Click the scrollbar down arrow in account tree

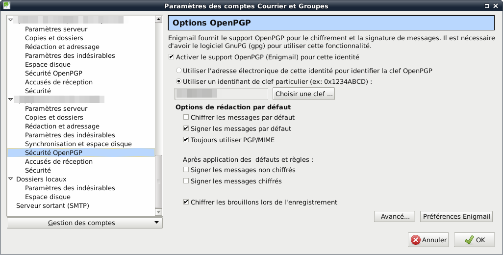158,212
